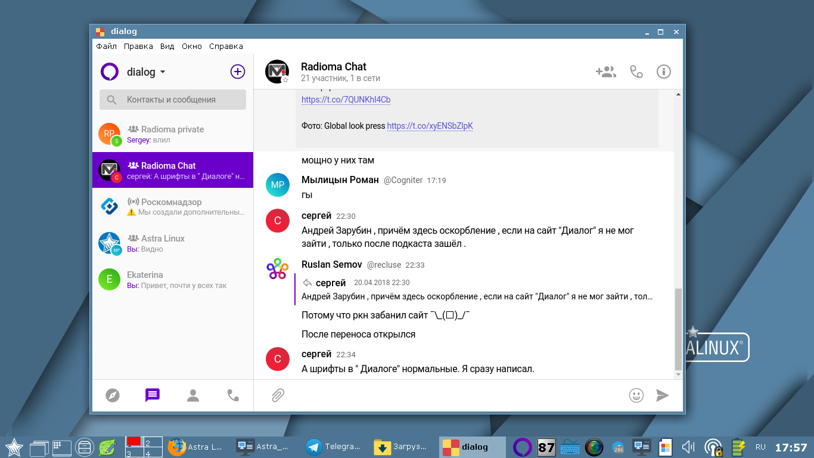This screenshot has width=814, height=458.
Task: Click message text "После переноса открылся"
Action: [x=358, y=334]
